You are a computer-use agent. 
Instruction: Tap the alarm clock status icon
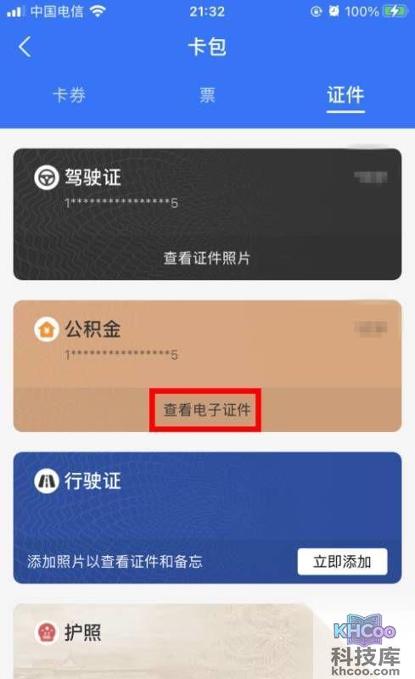coord(334,11)
